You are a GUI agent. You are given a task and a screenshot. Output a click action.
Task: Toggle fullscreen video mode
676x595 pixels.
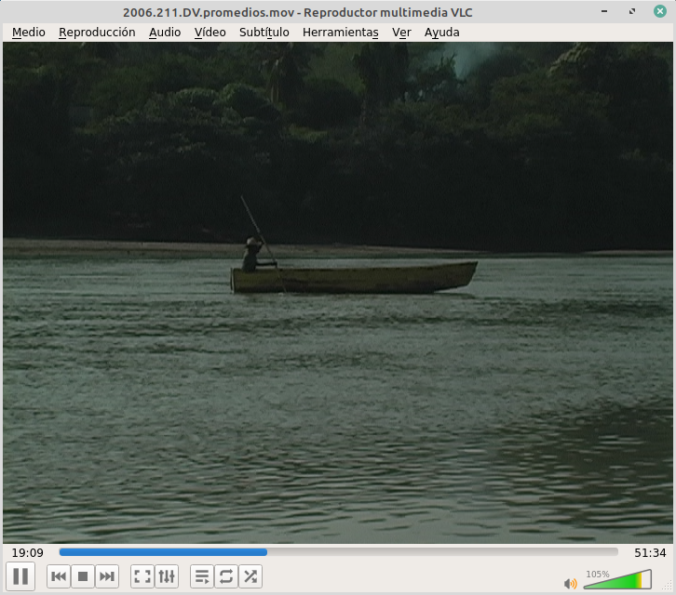coord(142,576)
